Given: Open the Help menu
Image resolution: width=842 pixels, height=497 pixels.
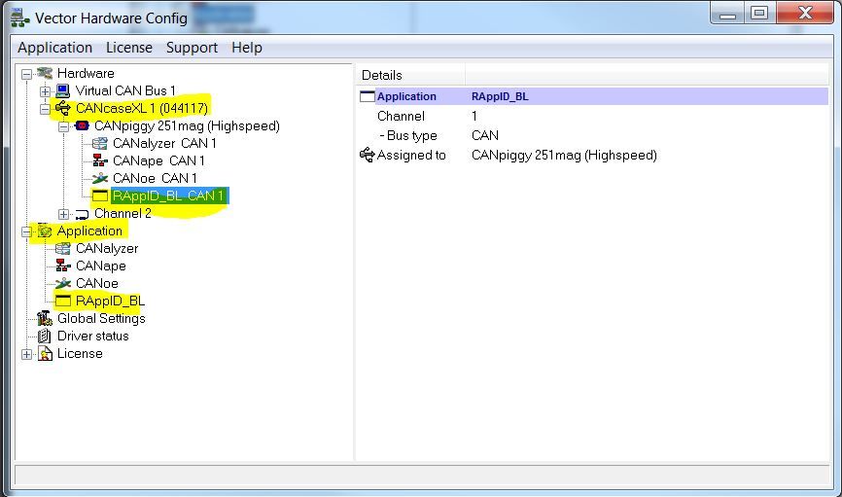Looking at the screenshot, I should point(247,48).
